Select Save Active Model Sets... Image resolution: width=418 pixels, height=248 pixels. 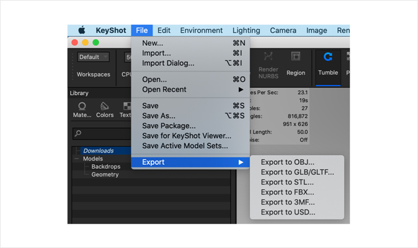[190, 146]
